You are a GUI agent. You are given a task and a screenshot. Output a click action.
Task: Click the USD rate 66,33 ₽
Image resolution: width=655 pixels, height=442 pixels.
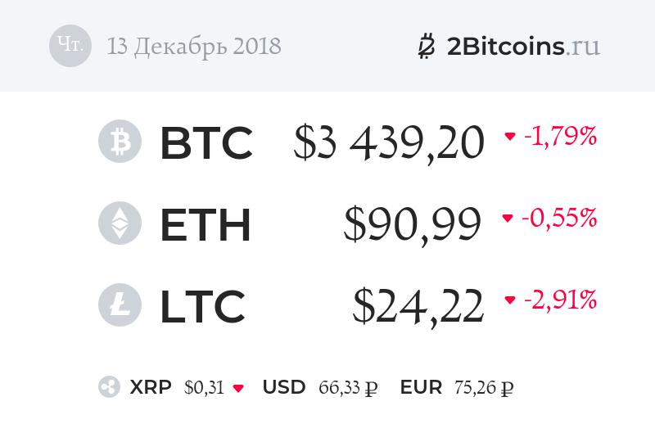pyautogui.click(x=349, y=387)
